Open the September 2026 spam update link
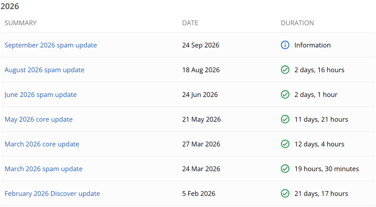 (x=50, y=45)
